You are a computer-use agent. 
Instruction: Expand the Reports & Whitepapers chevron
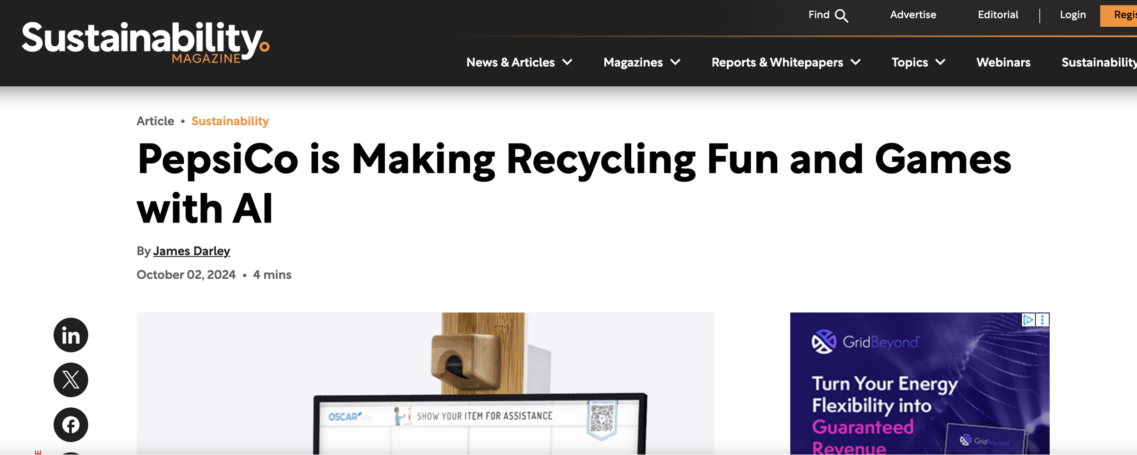pyautogui.click(x=855, y=62)
